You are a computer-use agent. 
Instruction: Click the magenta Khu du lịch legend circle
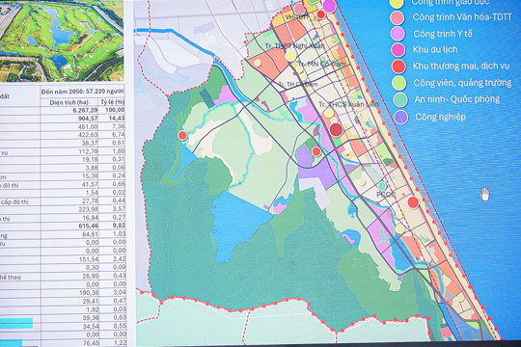coord(398,50)
